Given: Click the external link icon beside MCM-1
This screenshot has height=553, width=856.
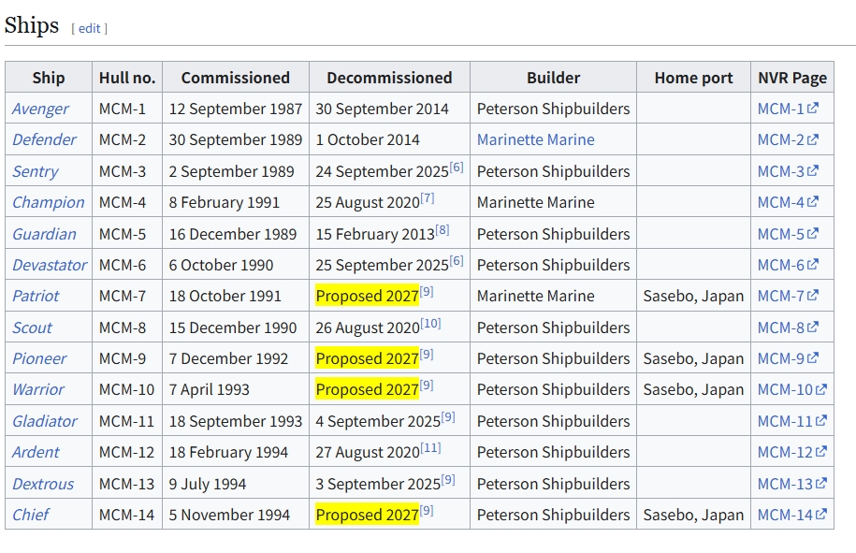Looking at the screenshot, I should [x=813, y=109].
